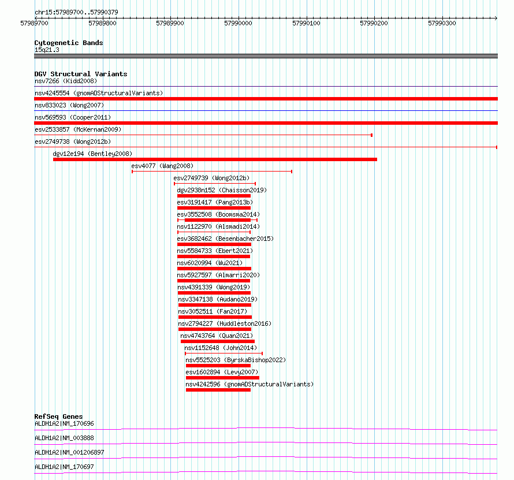
Task: Open variant esv2749738 (Wong2012b)
Action: 73,142
